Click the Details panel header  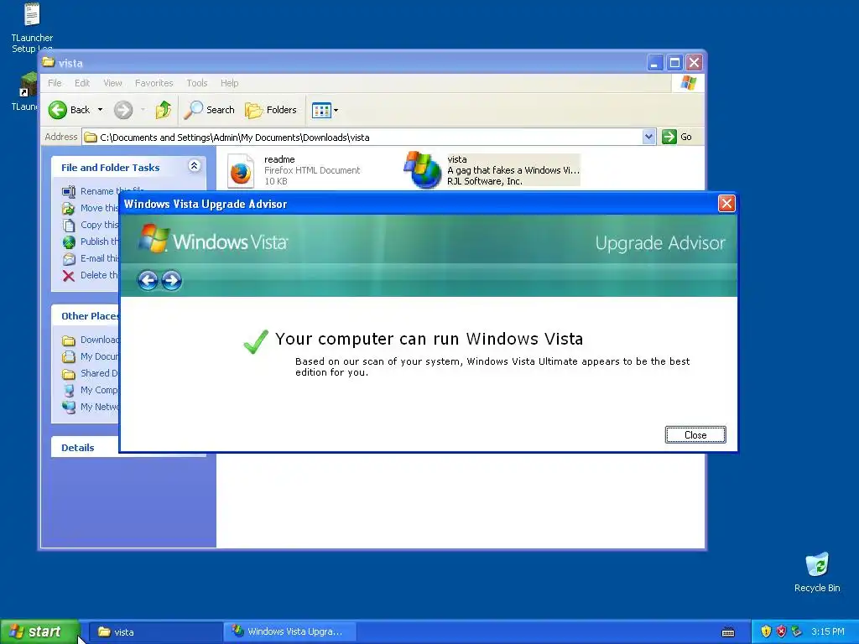tap(86, 448)
